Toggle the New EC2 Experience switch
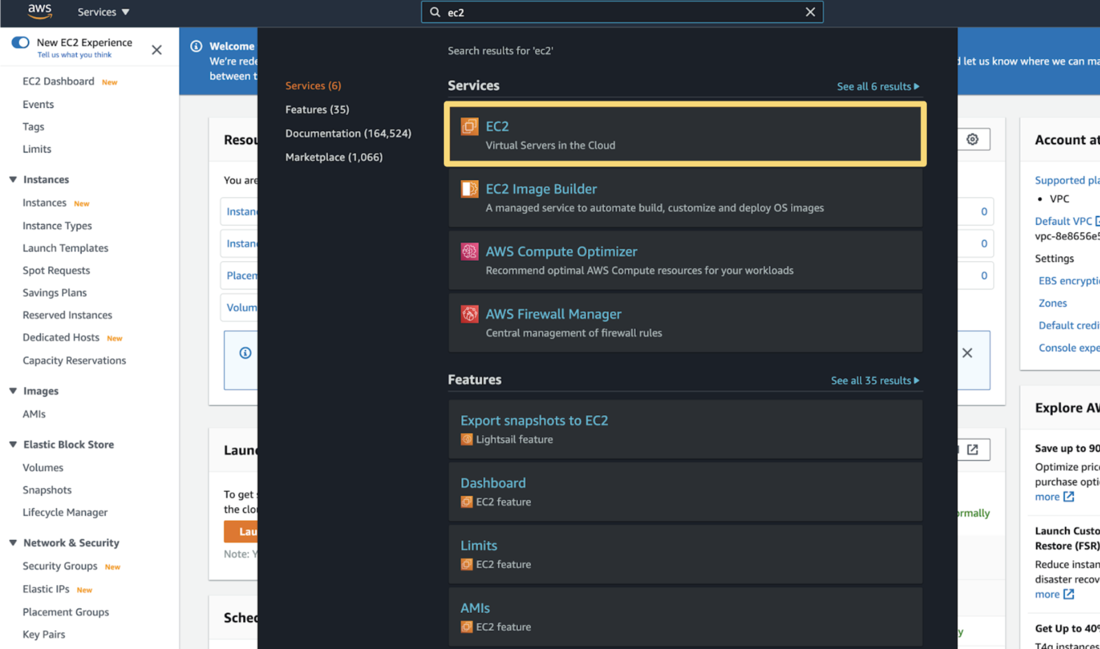 [x=21, y=42]
